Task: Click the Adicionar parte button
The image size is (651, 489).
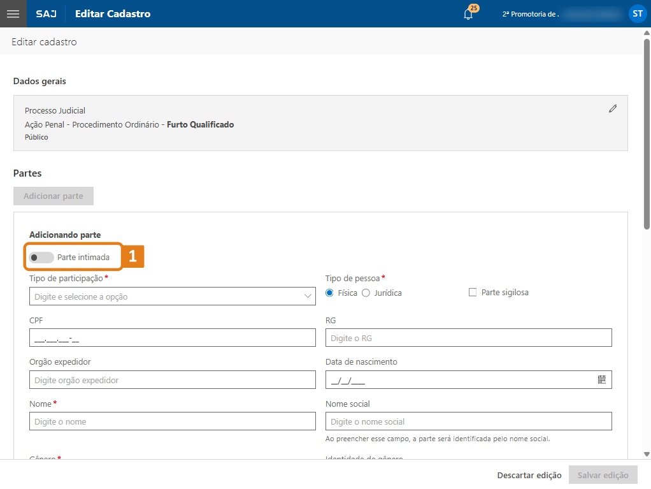Action: 54,196
